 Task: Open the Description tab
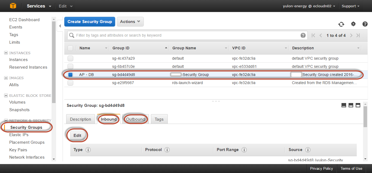80,119
